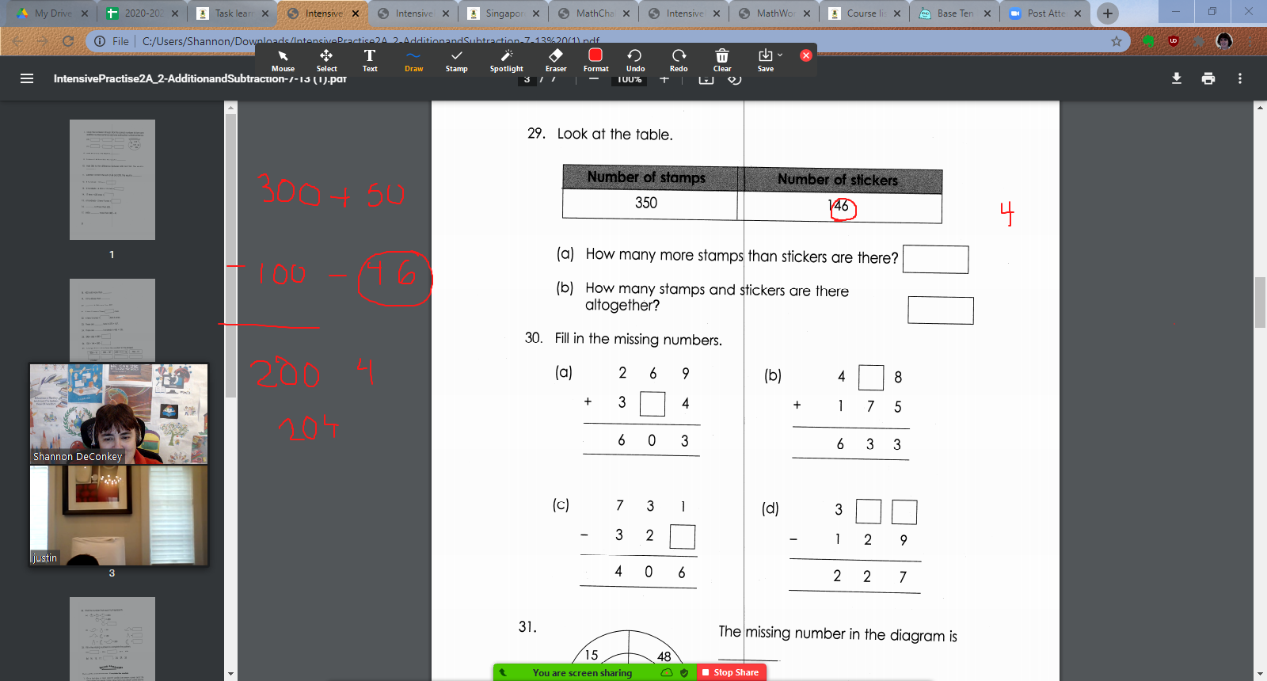This screenshot has width=1267, height=681.
Task: Switch to the MathChat tab
Action: tap(594, 13)
